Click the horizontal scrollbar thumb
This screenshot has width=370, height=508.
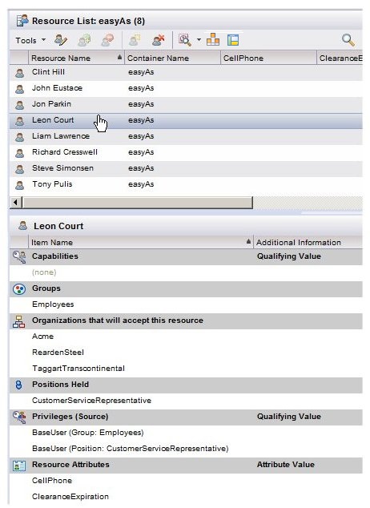pos(137,203)
